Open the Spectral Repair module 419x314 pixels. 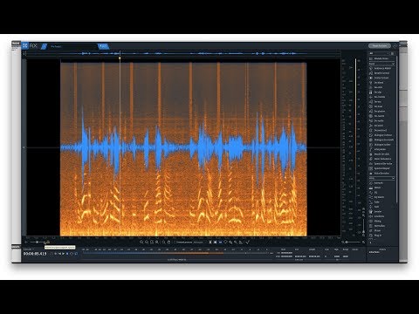[x=381, y=168]
